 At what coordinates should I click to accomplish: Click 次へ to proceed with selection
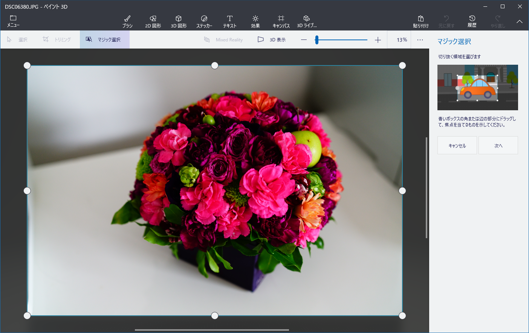(498, 145)
